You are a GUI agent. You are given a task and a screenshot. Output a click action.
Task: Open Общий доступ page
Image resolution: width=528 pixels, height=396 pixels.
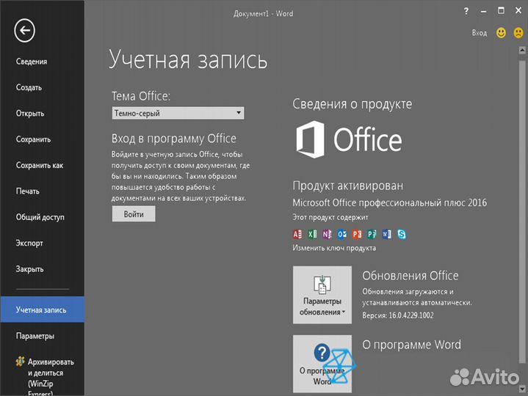click(40, 217)
